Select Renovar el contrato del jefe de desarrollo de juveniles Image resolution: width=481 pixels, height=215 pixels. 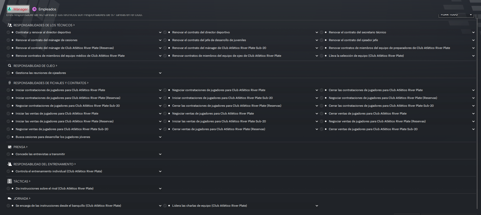pos(209,40)
